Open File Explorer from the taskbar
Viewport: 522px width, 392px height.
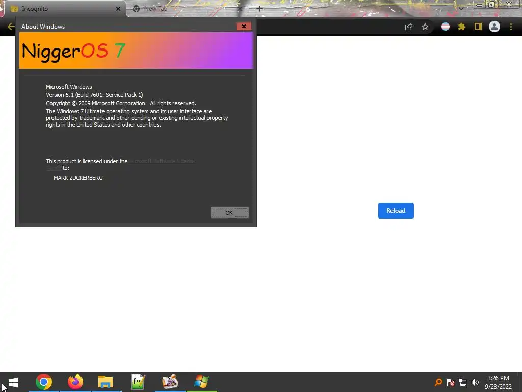pos(106,382)
